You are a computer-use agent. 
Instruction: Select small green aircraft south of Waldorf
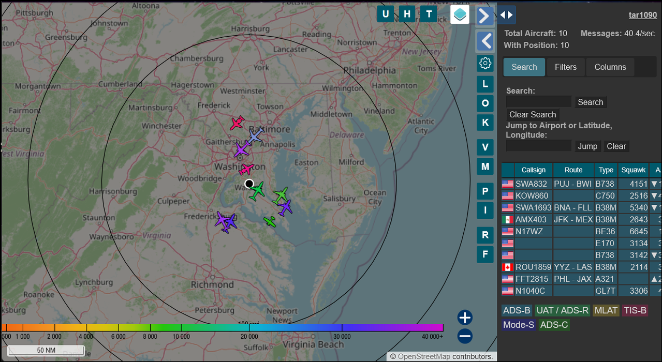pyautogui.click(x=270, y=221)
